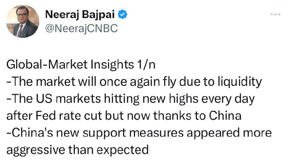The width and height of the screenshot is (288, 162).
Task: Click the blue verified checkmark badge
Action: (122, 14)
